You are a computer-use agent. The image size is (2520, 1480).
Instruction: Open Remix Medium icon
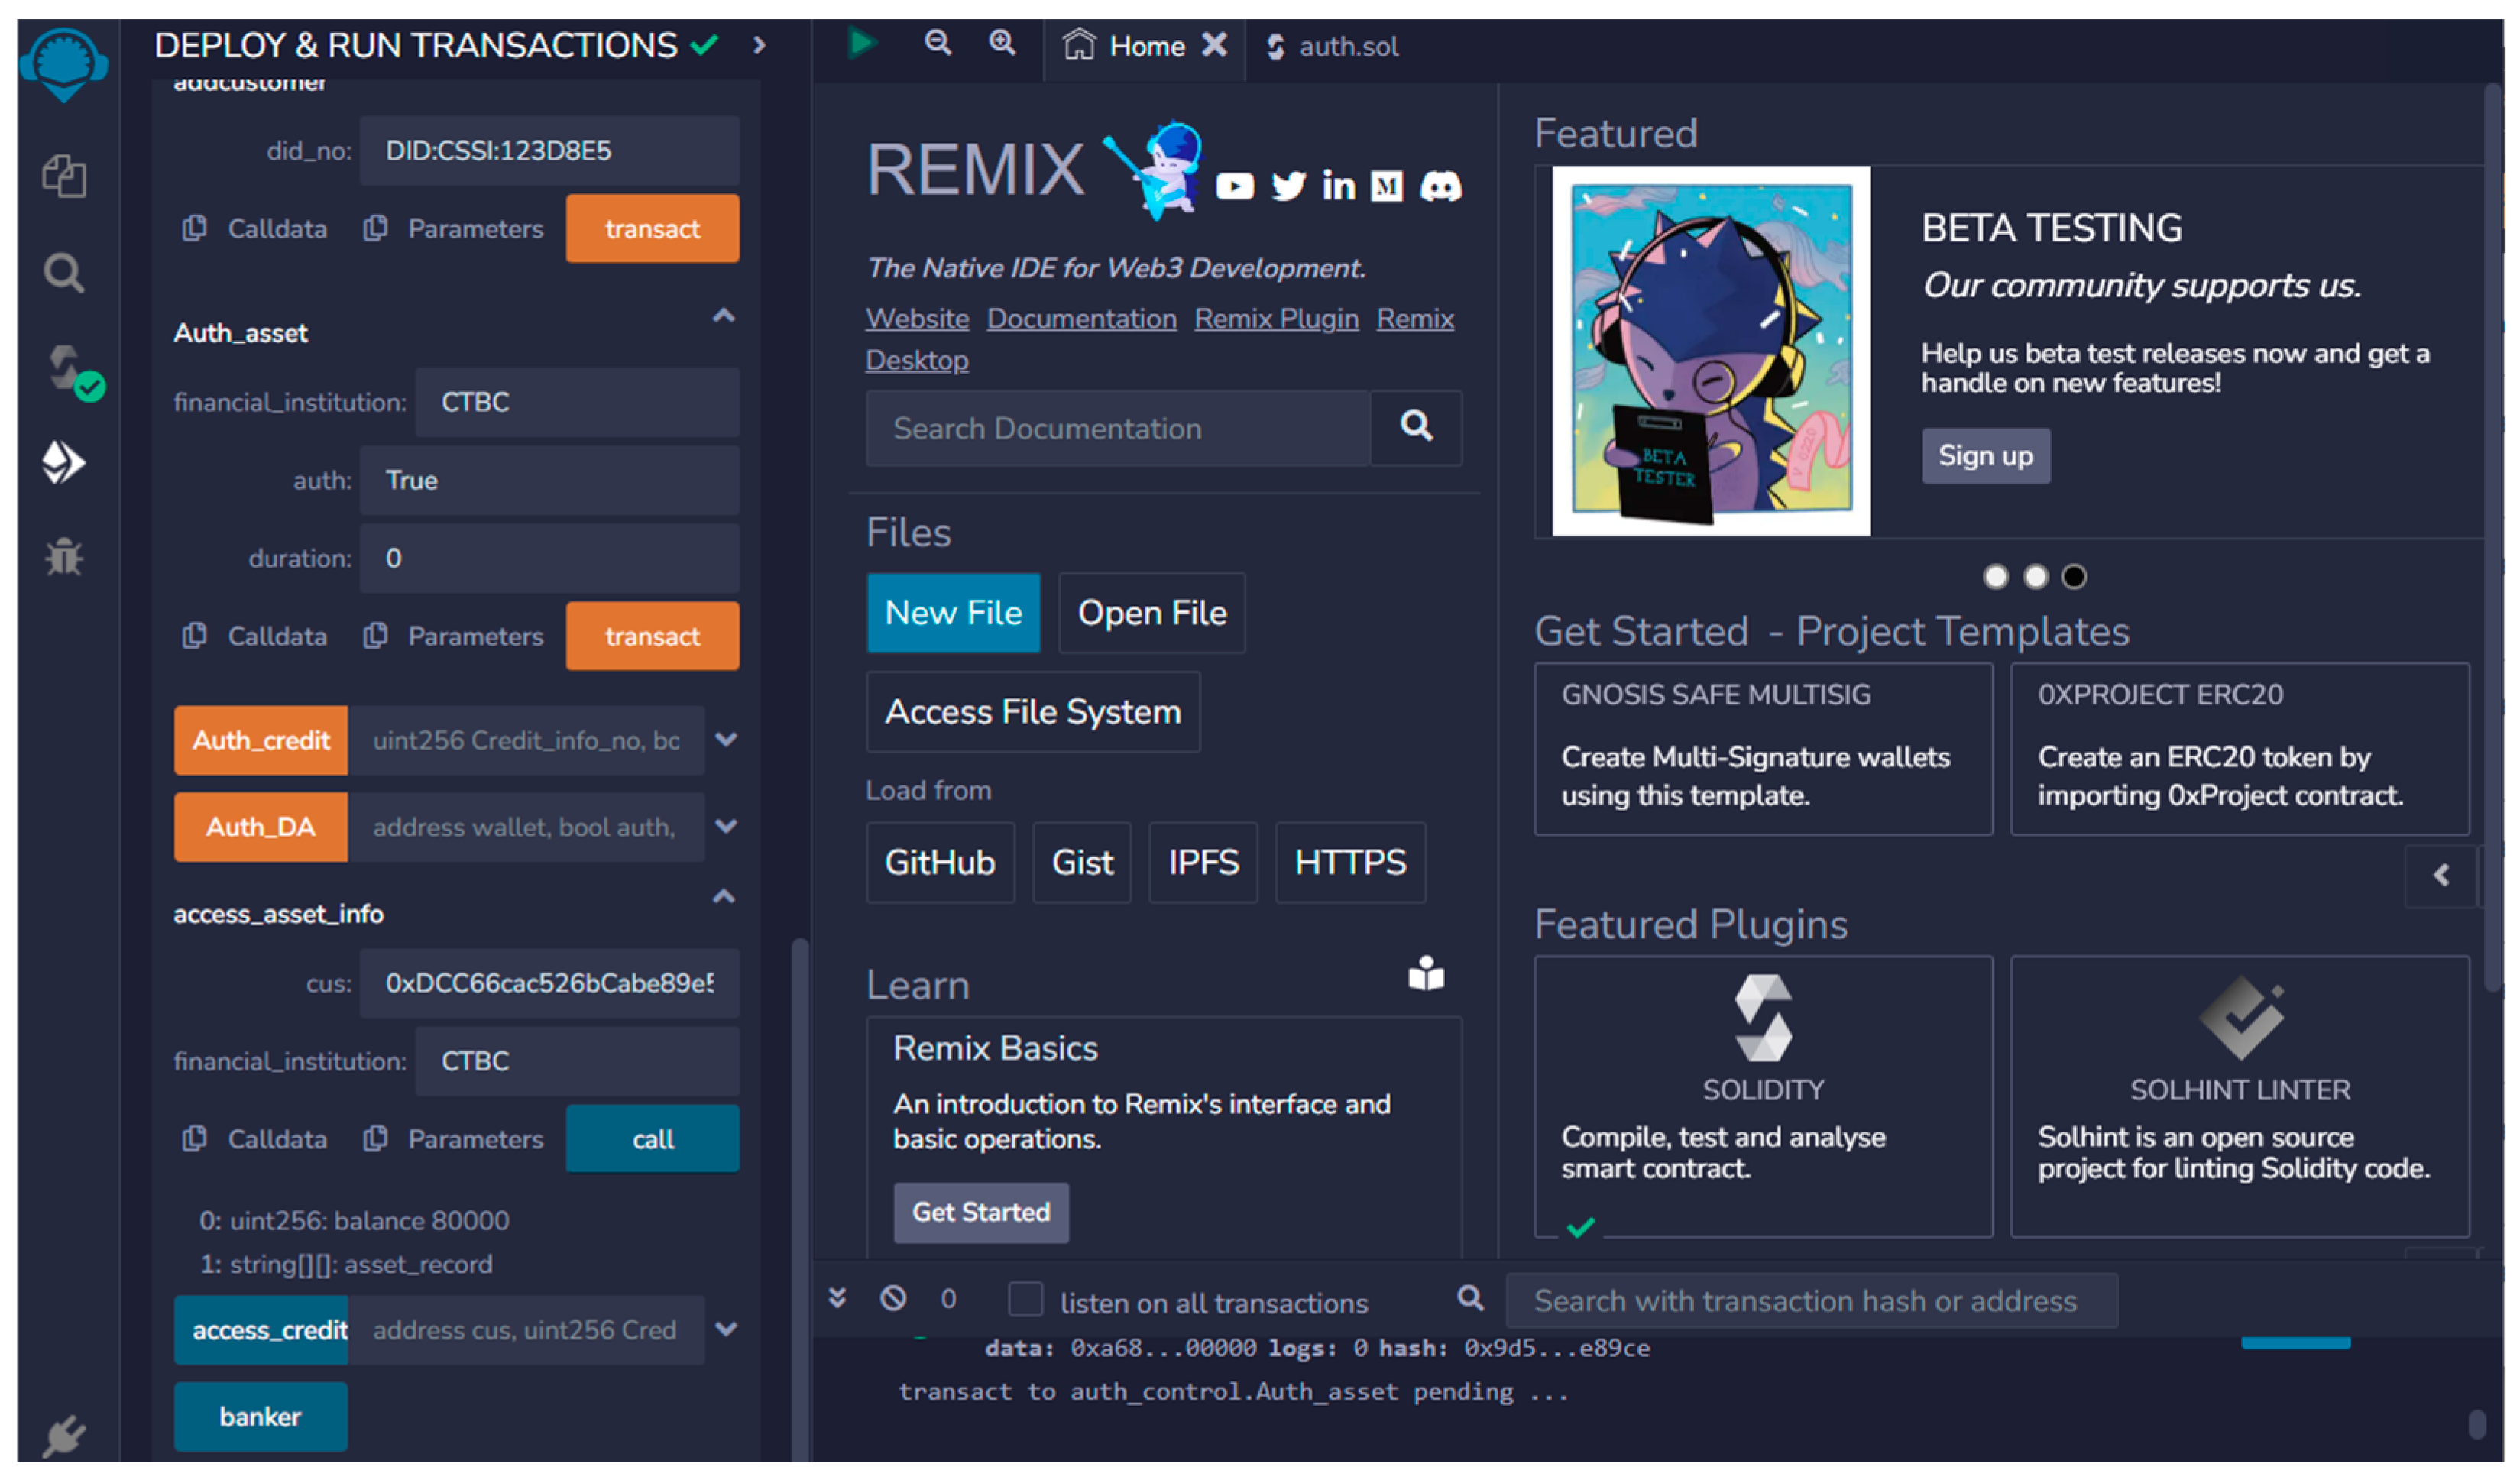(1387, 186)
